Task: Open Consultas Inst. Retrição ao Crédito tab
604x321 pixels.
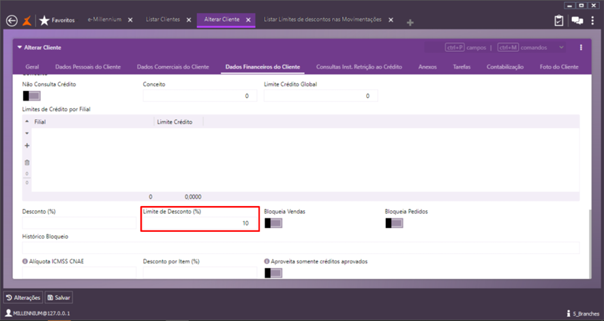Action: (x=359, y=67)
